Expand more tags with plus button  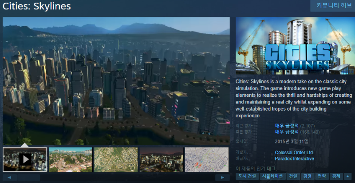(347, 176)
